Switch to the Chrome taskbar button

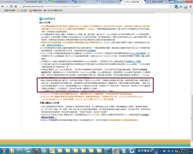click(x=116, y=151)
